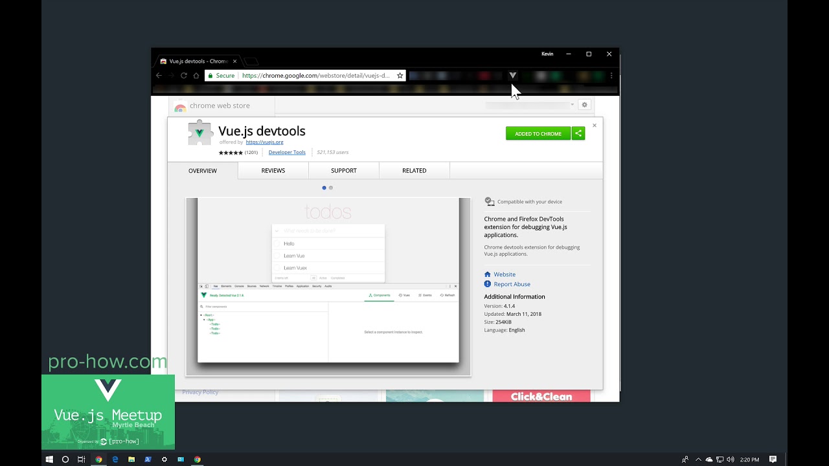Open the first Chrome taskbar icon
The height and width of the screenshot is (466, 829).
[98, 460]
